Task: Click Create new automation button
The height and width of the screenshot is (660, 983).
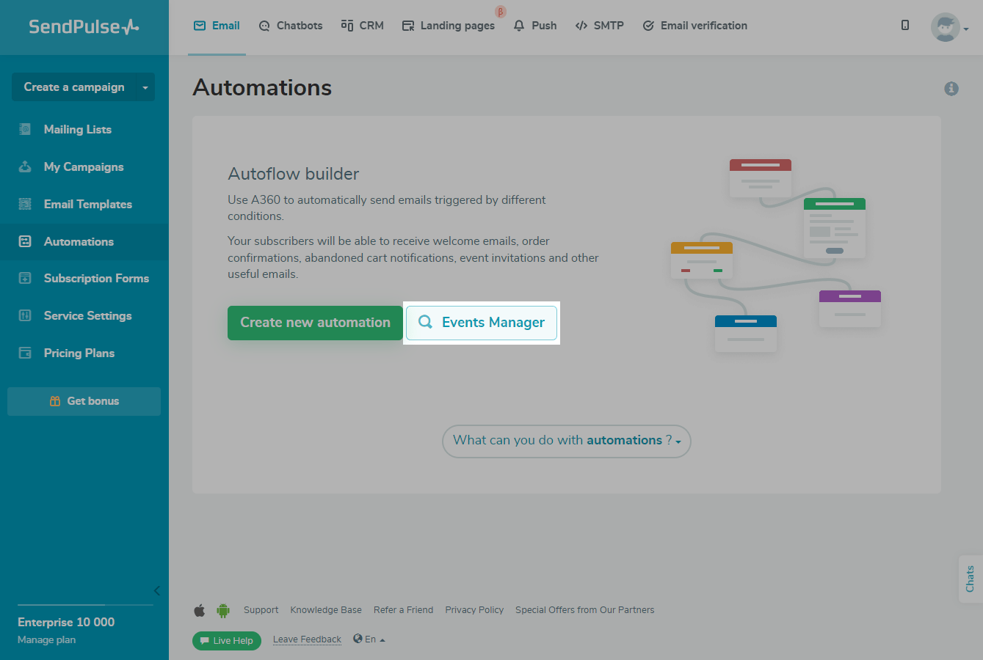Action: click(315, 323)
